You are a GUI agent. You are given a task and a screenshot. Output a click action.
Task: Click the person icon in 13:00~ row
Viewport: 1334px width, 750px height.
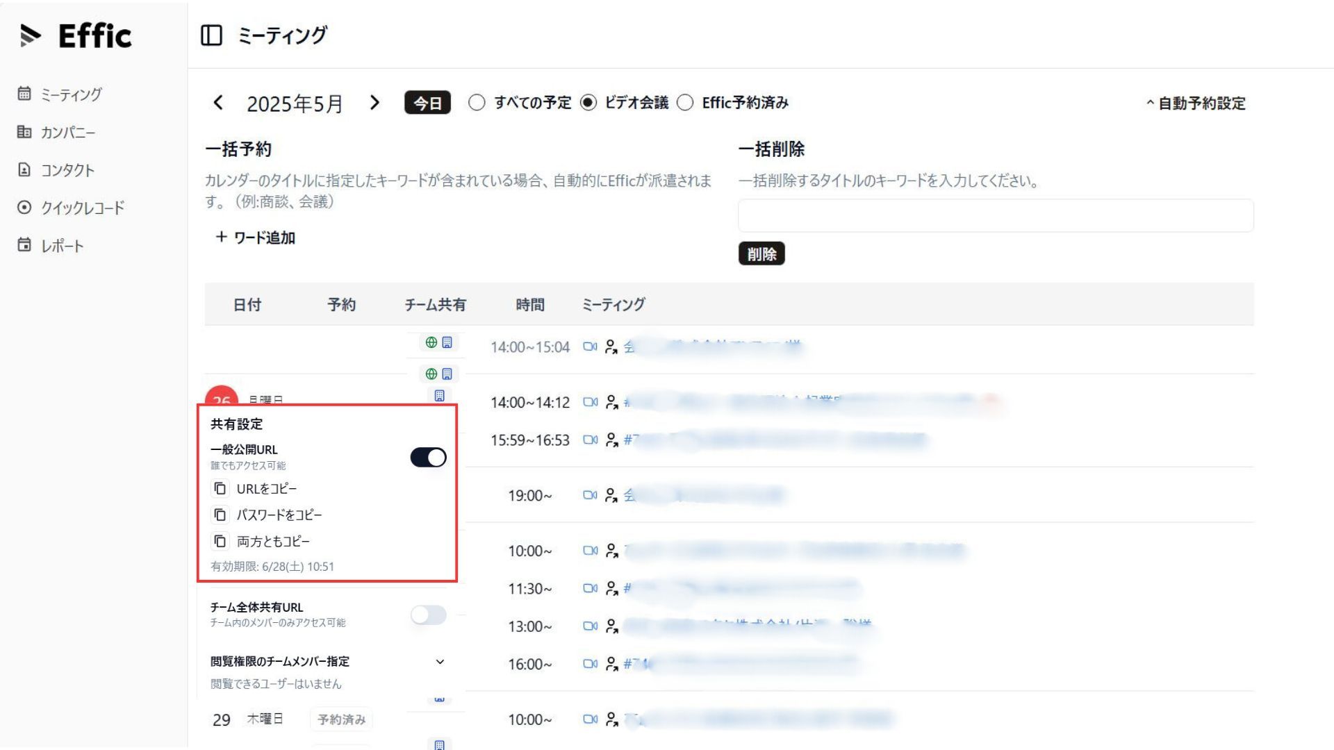[611, 626]
